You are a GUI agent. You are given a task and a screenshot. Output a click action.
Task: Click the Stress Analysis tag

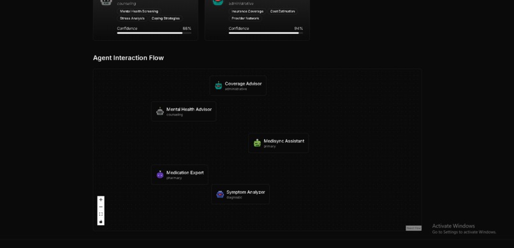click(132, 18)
